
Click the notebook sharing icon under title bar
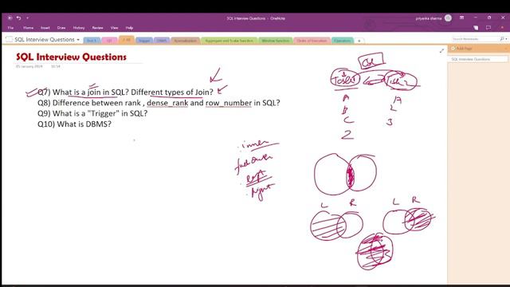(476, 28)
